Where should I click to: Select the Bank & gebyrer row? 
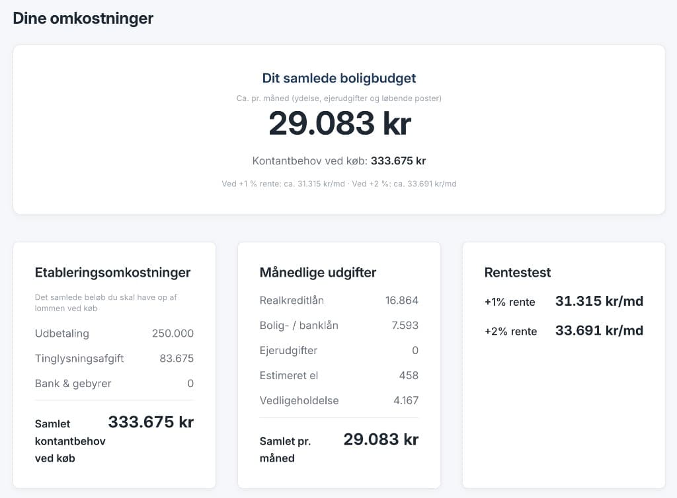114,383
